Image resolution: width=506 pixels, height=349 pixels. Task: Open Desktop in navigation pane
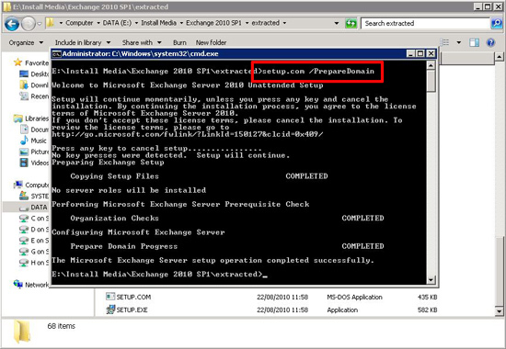34,74
